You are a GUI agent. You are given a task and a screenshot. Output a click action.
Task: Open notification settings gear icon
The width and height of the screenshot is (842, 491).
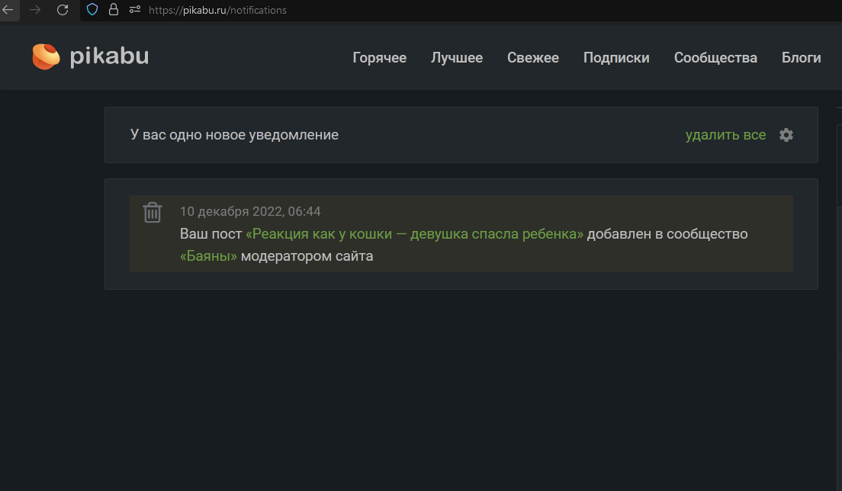786,135
